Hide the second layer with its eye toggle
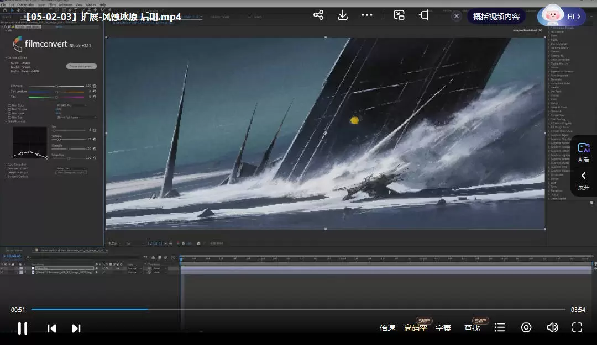This screenshot has height=345, width=597. pyautogui.click(x=2, y=272)
